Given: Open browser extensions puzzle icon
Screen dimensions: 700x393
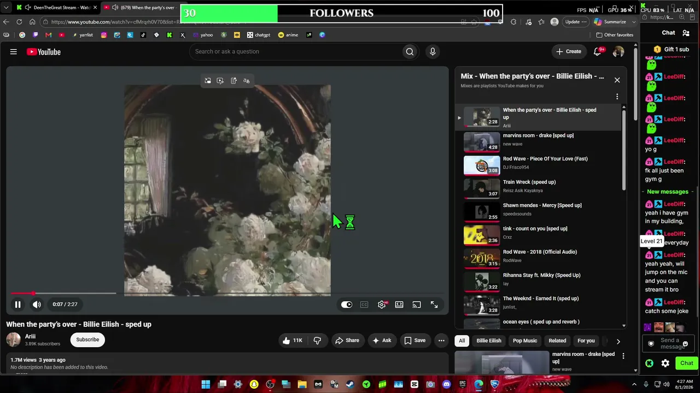Looking at the screenshot, I should tap(514, 22).
